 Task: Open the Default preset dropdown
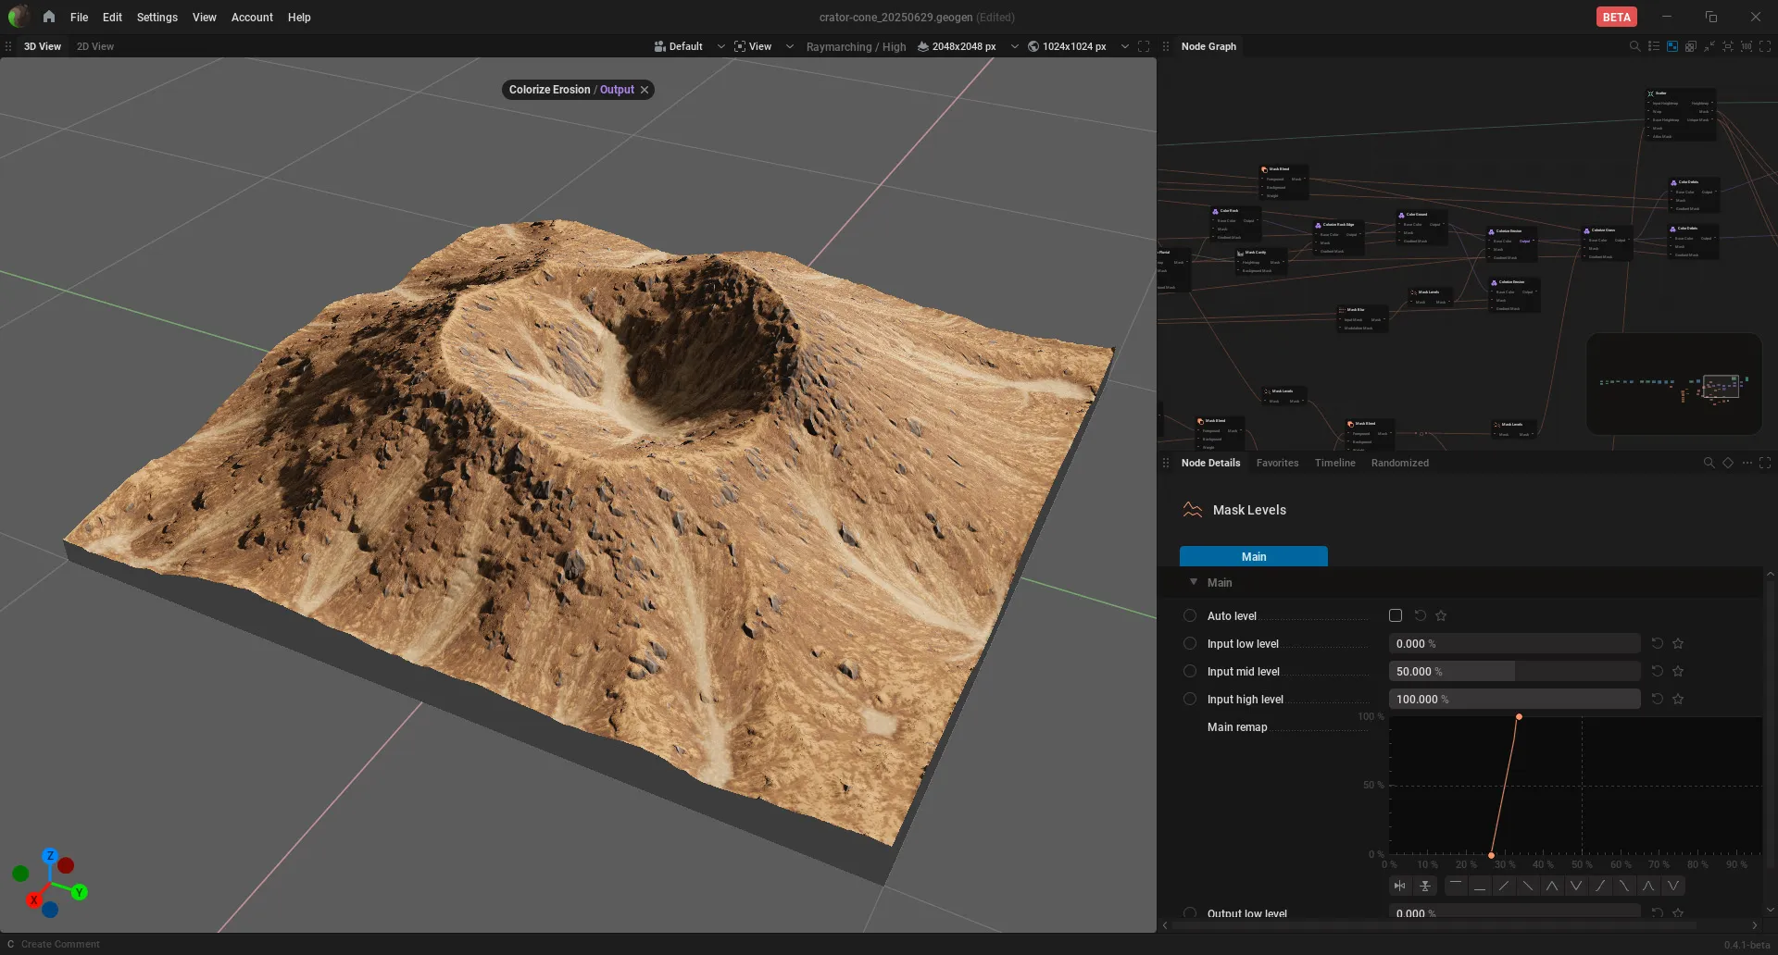(x=689, y=46)
